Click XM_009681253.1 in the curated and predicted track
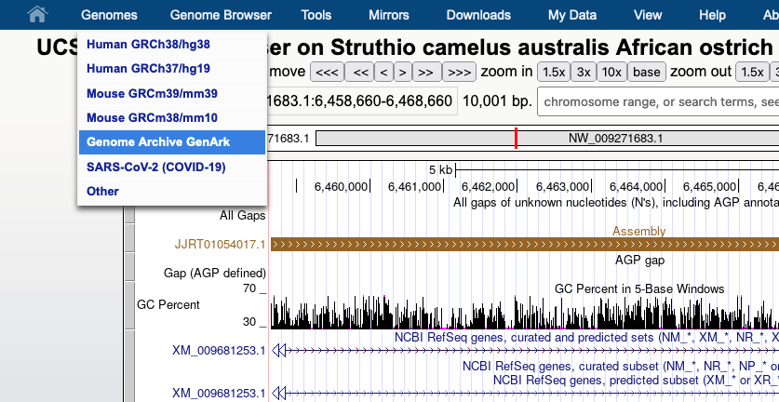 (219, 351)
